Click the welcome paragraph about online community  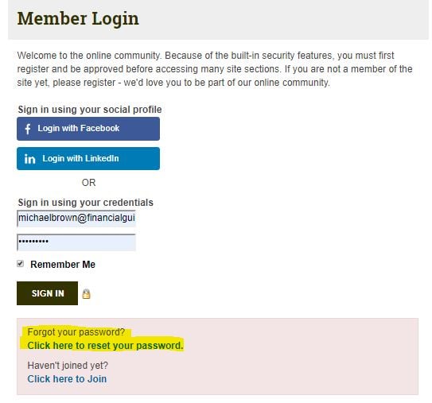coord(215,69)
